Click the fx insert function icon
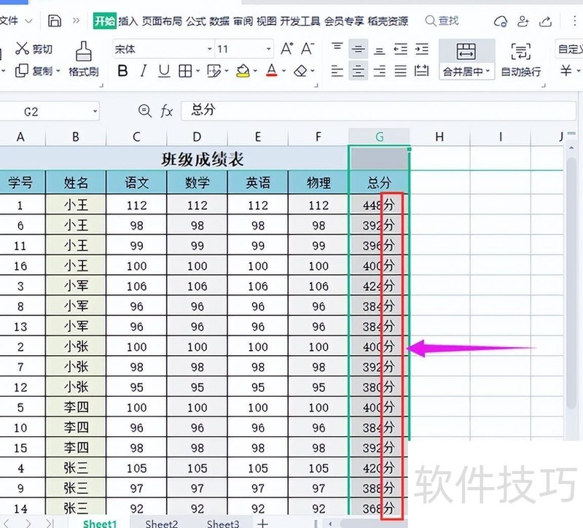Image resolution: width=583 pixels, height=528 pixels. (x=167, y=111)
